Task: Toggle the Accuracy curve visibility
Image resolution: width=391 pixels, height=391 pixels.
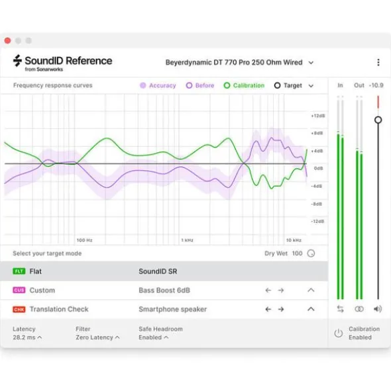Action: tap(158, 85)
